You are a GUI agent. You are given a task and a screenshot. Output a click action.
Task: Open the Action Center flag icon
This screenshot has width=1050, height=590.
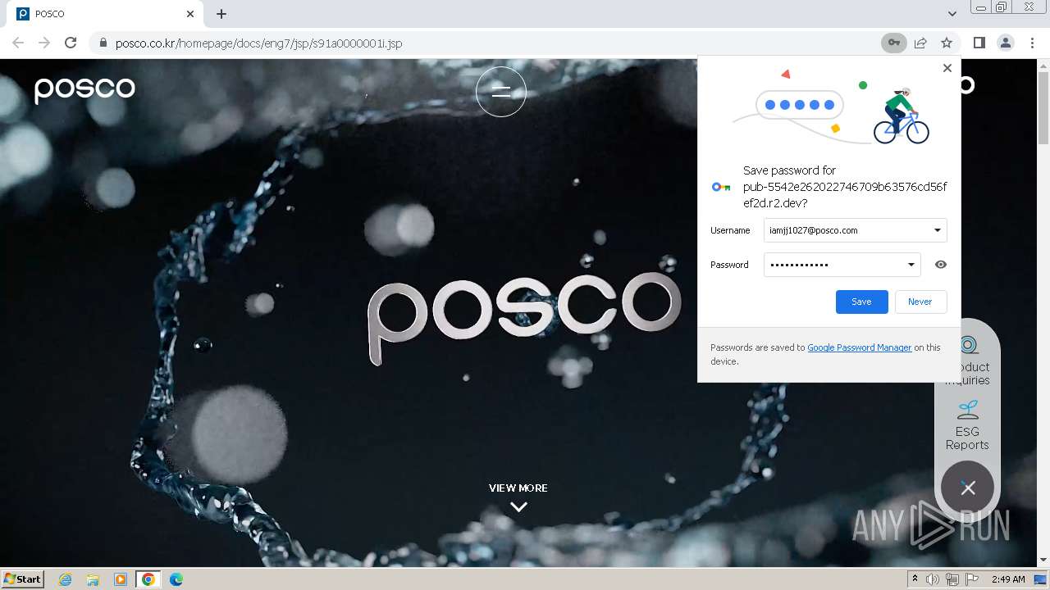coord(972,579)
